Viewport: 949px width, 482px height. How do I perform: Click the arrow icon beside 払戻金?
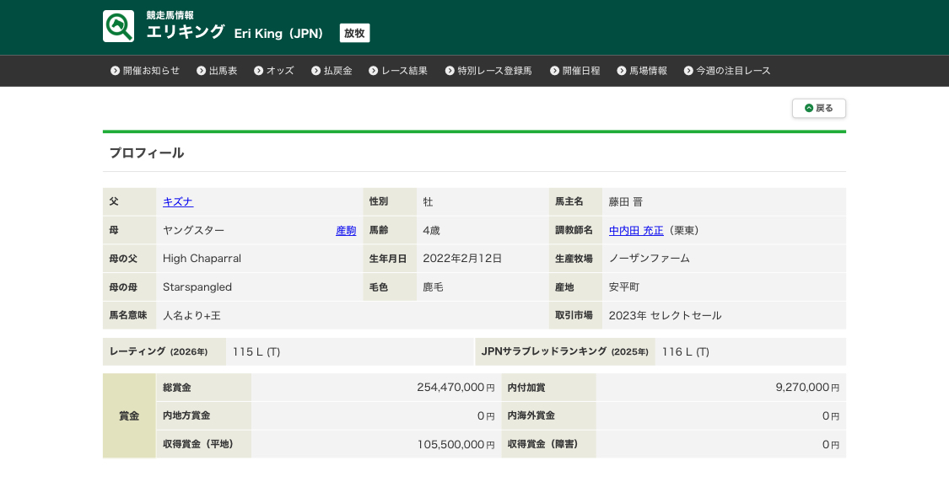click(316, 71)
